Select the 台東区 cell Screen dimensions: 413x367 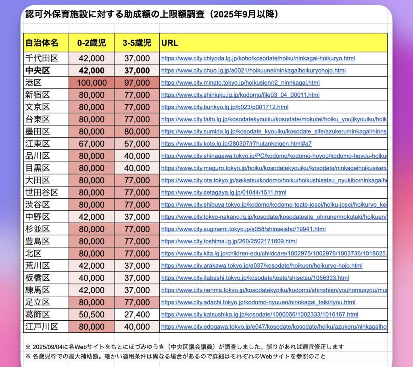(x=46, y=119)
